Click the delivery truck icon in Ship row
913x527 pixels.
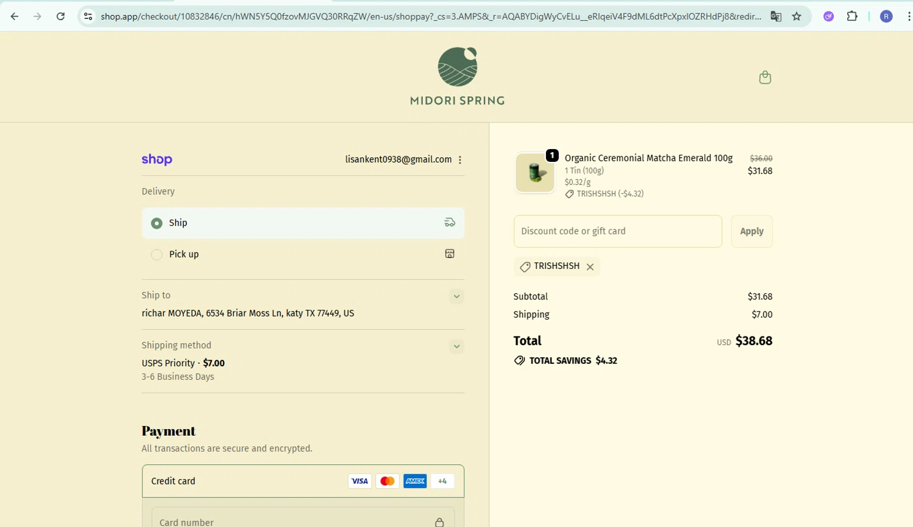tap(450, 223)
